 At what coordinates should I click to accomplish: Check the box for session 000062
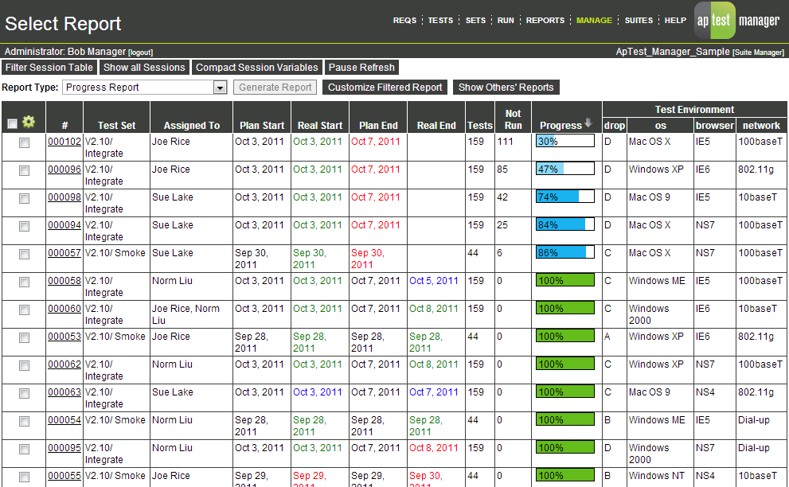pos(24,366)
